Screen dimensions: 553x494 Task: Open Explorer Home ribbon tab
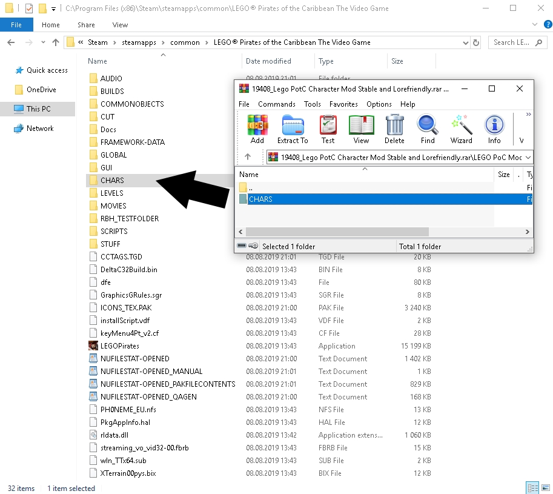(50, 25)
